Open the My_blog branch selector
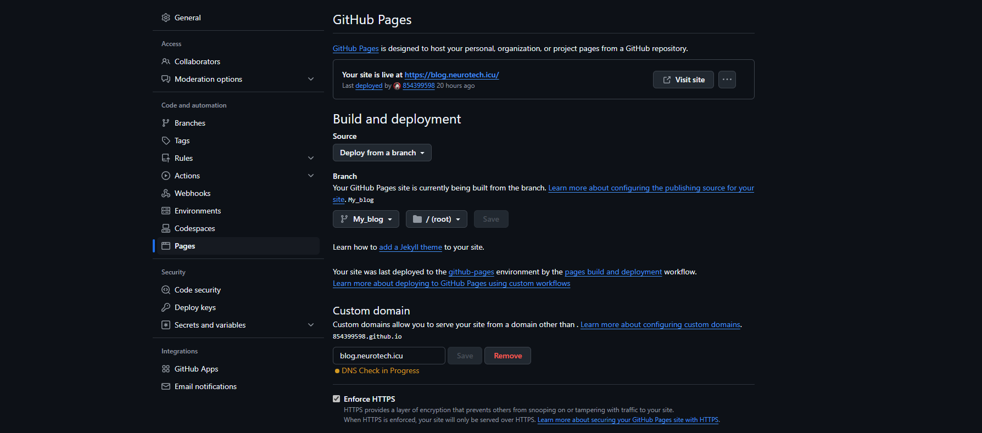982x433 pixels. pyautogui.click(x=366, y=219)
